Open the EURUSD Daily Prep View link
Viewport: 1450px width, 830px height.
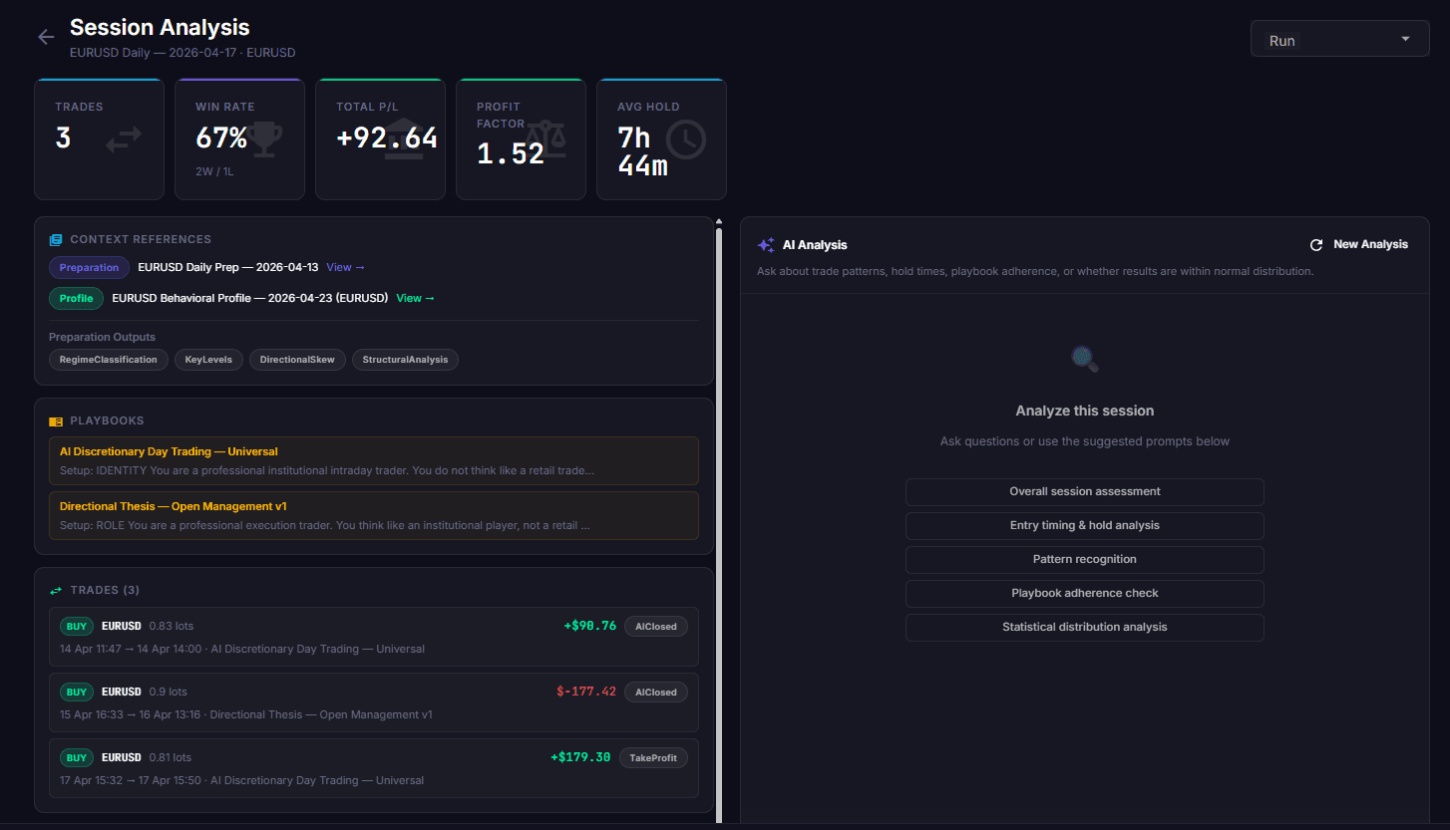pos(345,267)
